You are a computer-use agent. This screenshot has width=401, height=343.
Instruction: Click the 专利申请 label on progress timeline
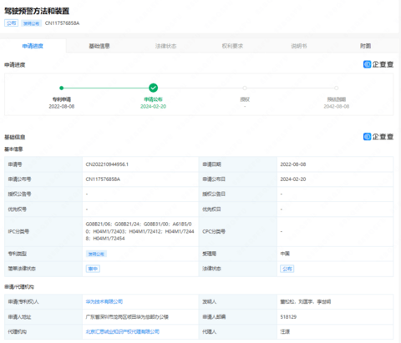click(62, 99)
